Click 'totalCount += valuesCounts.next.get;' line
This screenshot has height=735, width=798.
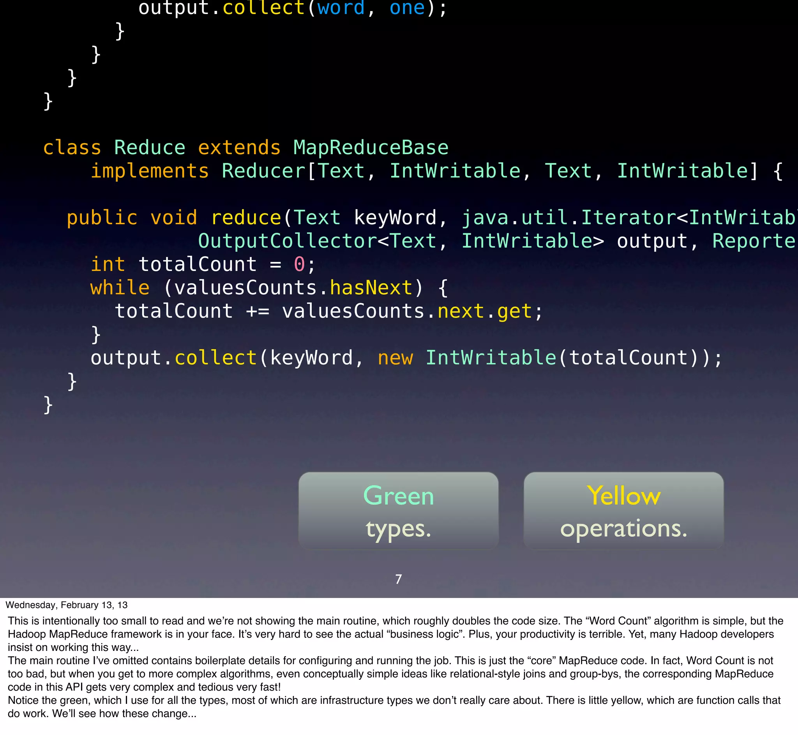coord(329,311)
